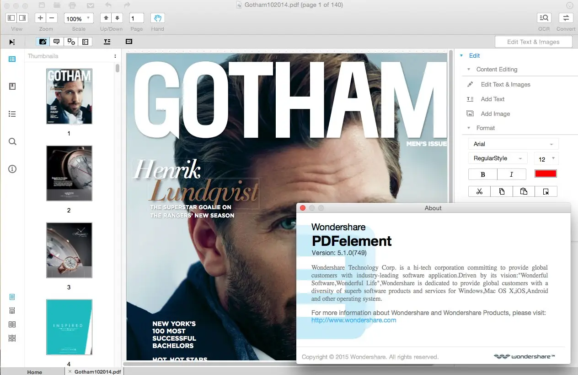Viewport: 578px width, 375px height.
Task: Go to next page with down arrow
Action: coord(118,18)
